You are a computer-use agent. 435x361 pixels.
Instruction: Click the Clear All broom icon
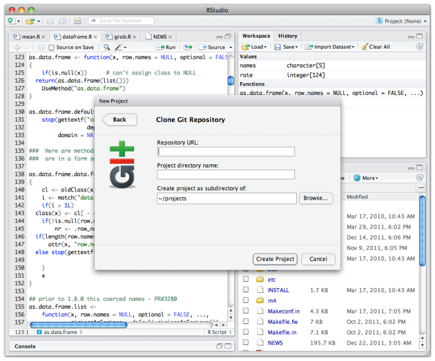pos(364,47)
